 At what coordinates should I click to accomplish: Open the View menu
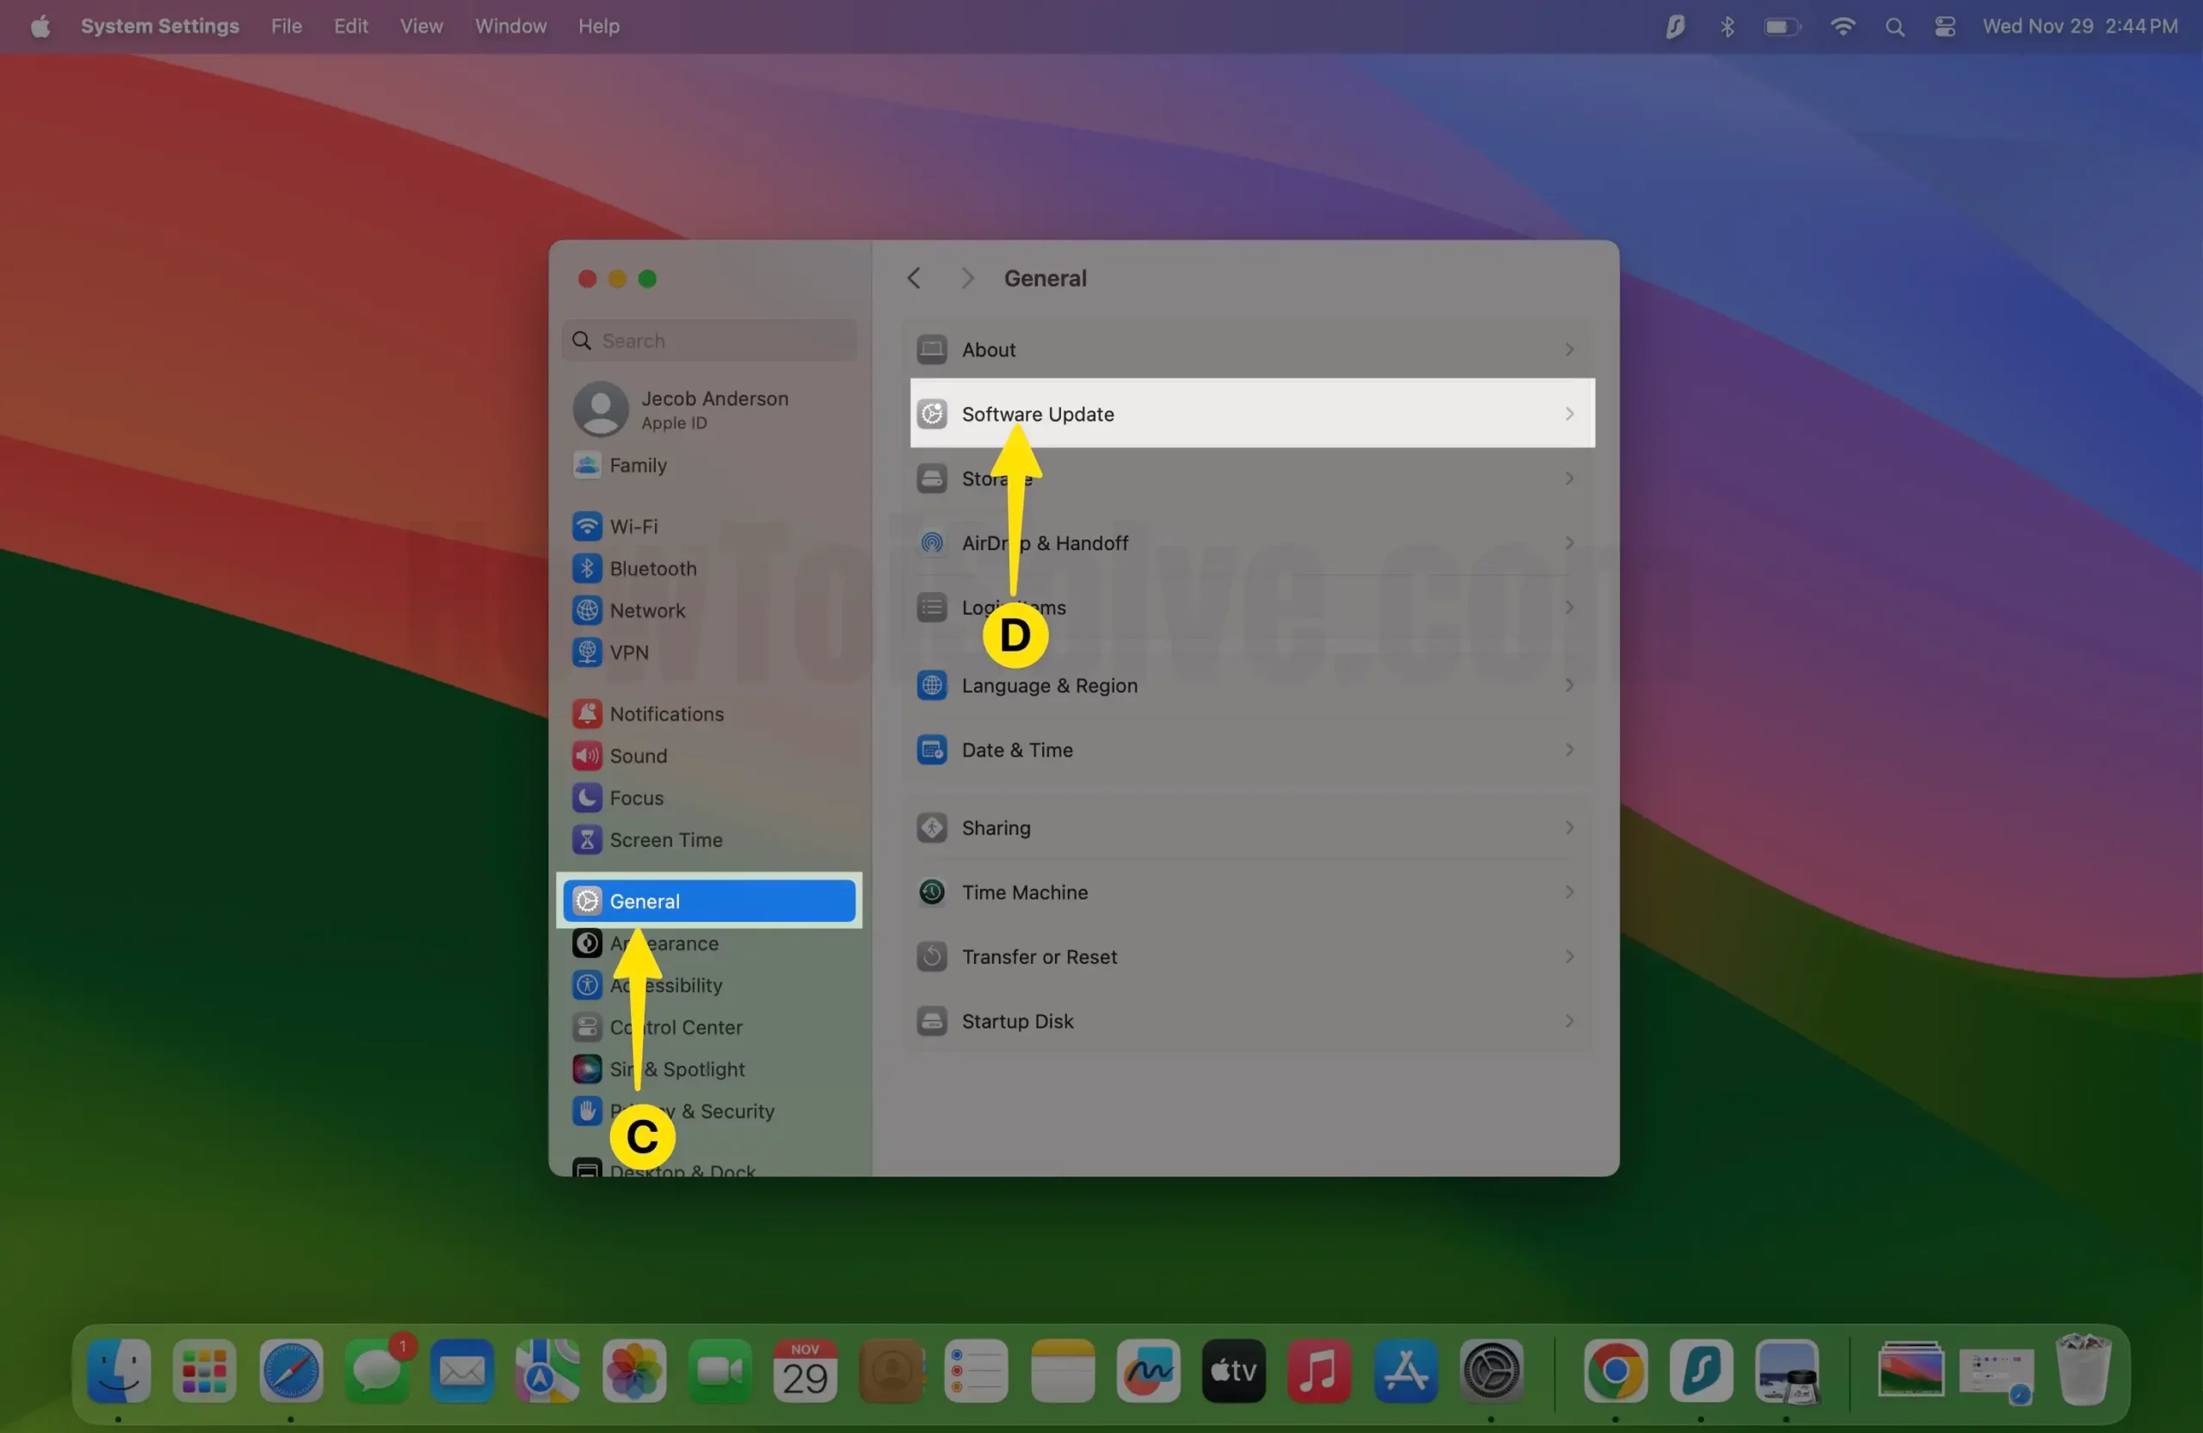[421, 27]
